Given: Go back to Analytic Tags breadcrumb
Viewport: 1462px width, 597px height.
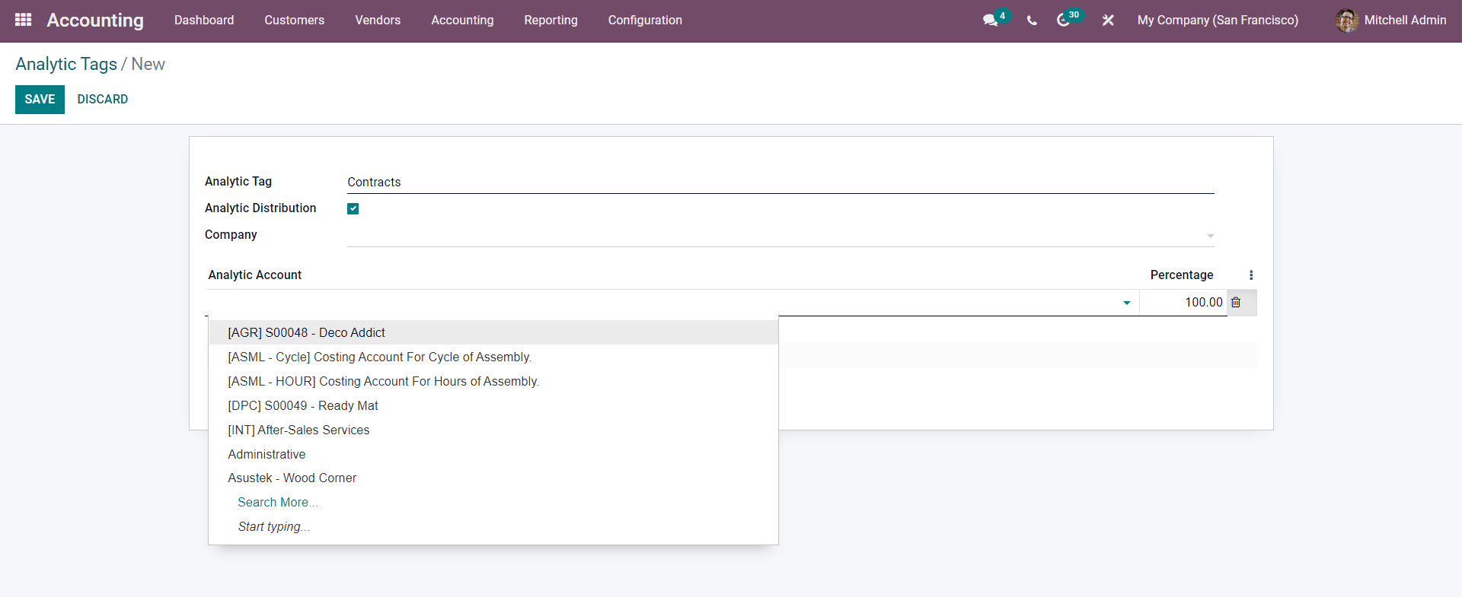Looking at the screenshot, I should 66,65.
